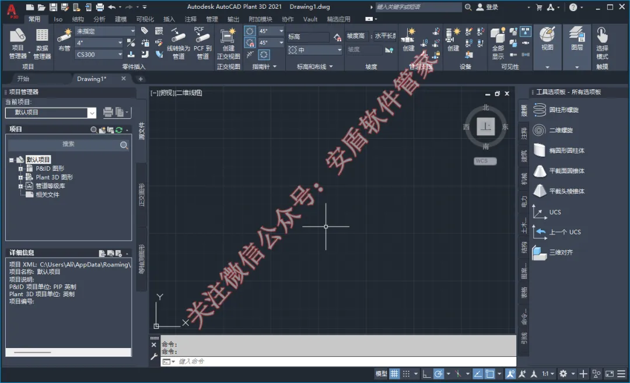The height and width of the screenshot is (383, 630).
Task: Open the 图层 layers panel
Action: (577, 39)
